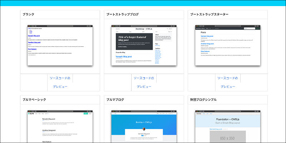Click the ブルマベーシック card title
Viewport: 286px width, 143px height.
click(34, 100)
